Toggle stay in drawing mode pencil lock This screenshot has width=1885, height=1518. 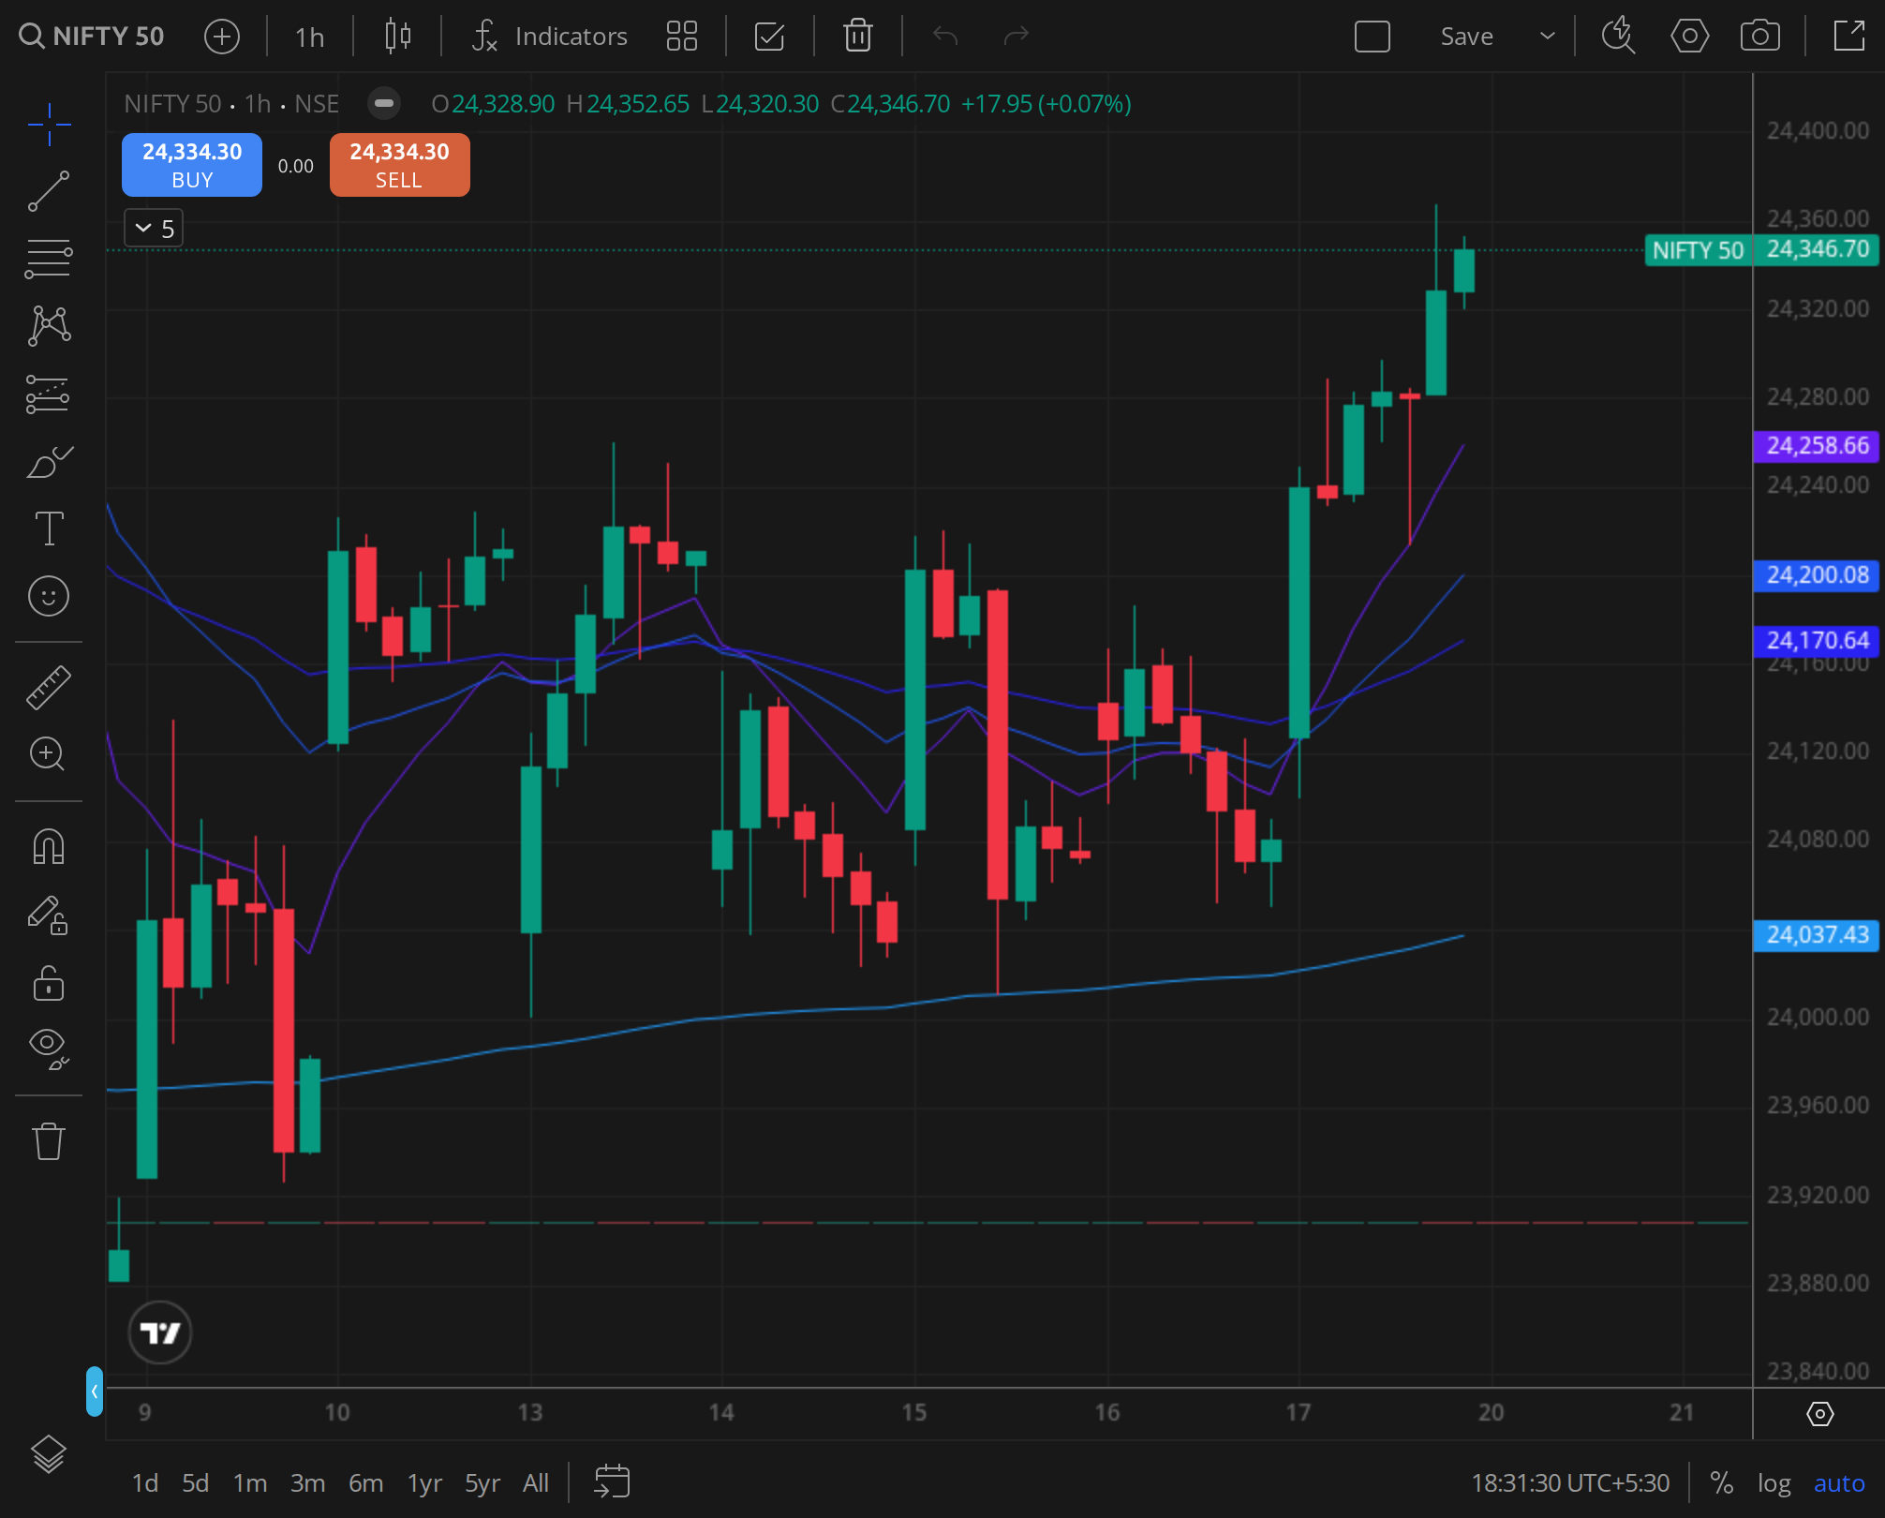click(x=49, y=915)
